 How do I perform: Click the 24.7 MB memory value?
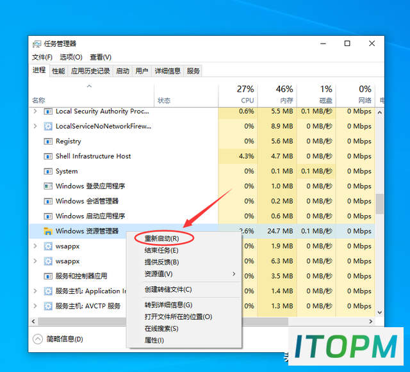point(280,231)
